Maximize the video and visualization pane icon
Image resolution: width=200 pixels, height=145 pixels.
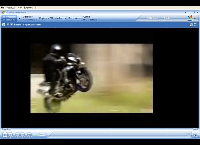click(x=191, y=25)
